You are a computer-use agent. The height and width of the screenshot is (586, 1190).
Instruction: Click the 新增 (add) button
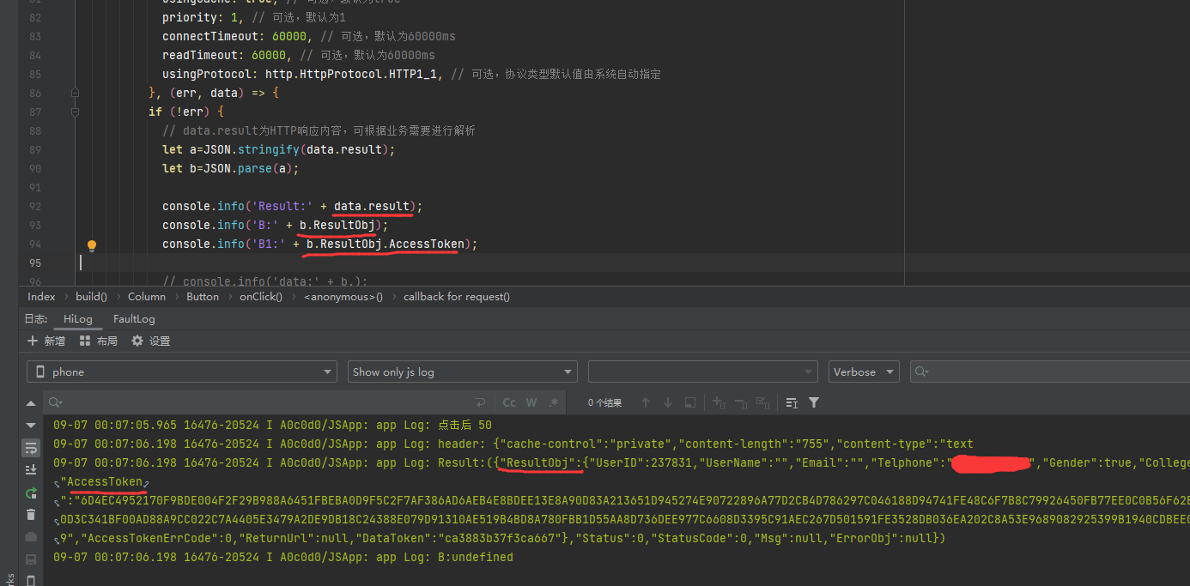pos(46,341)
